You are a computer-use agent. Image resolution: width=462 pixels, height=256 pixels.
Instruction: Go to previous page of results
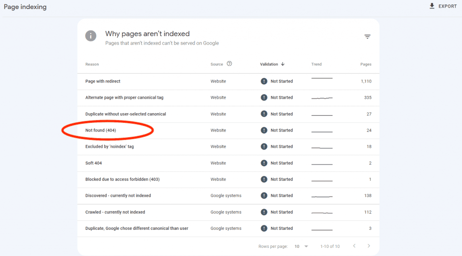(x=354, y=246)
